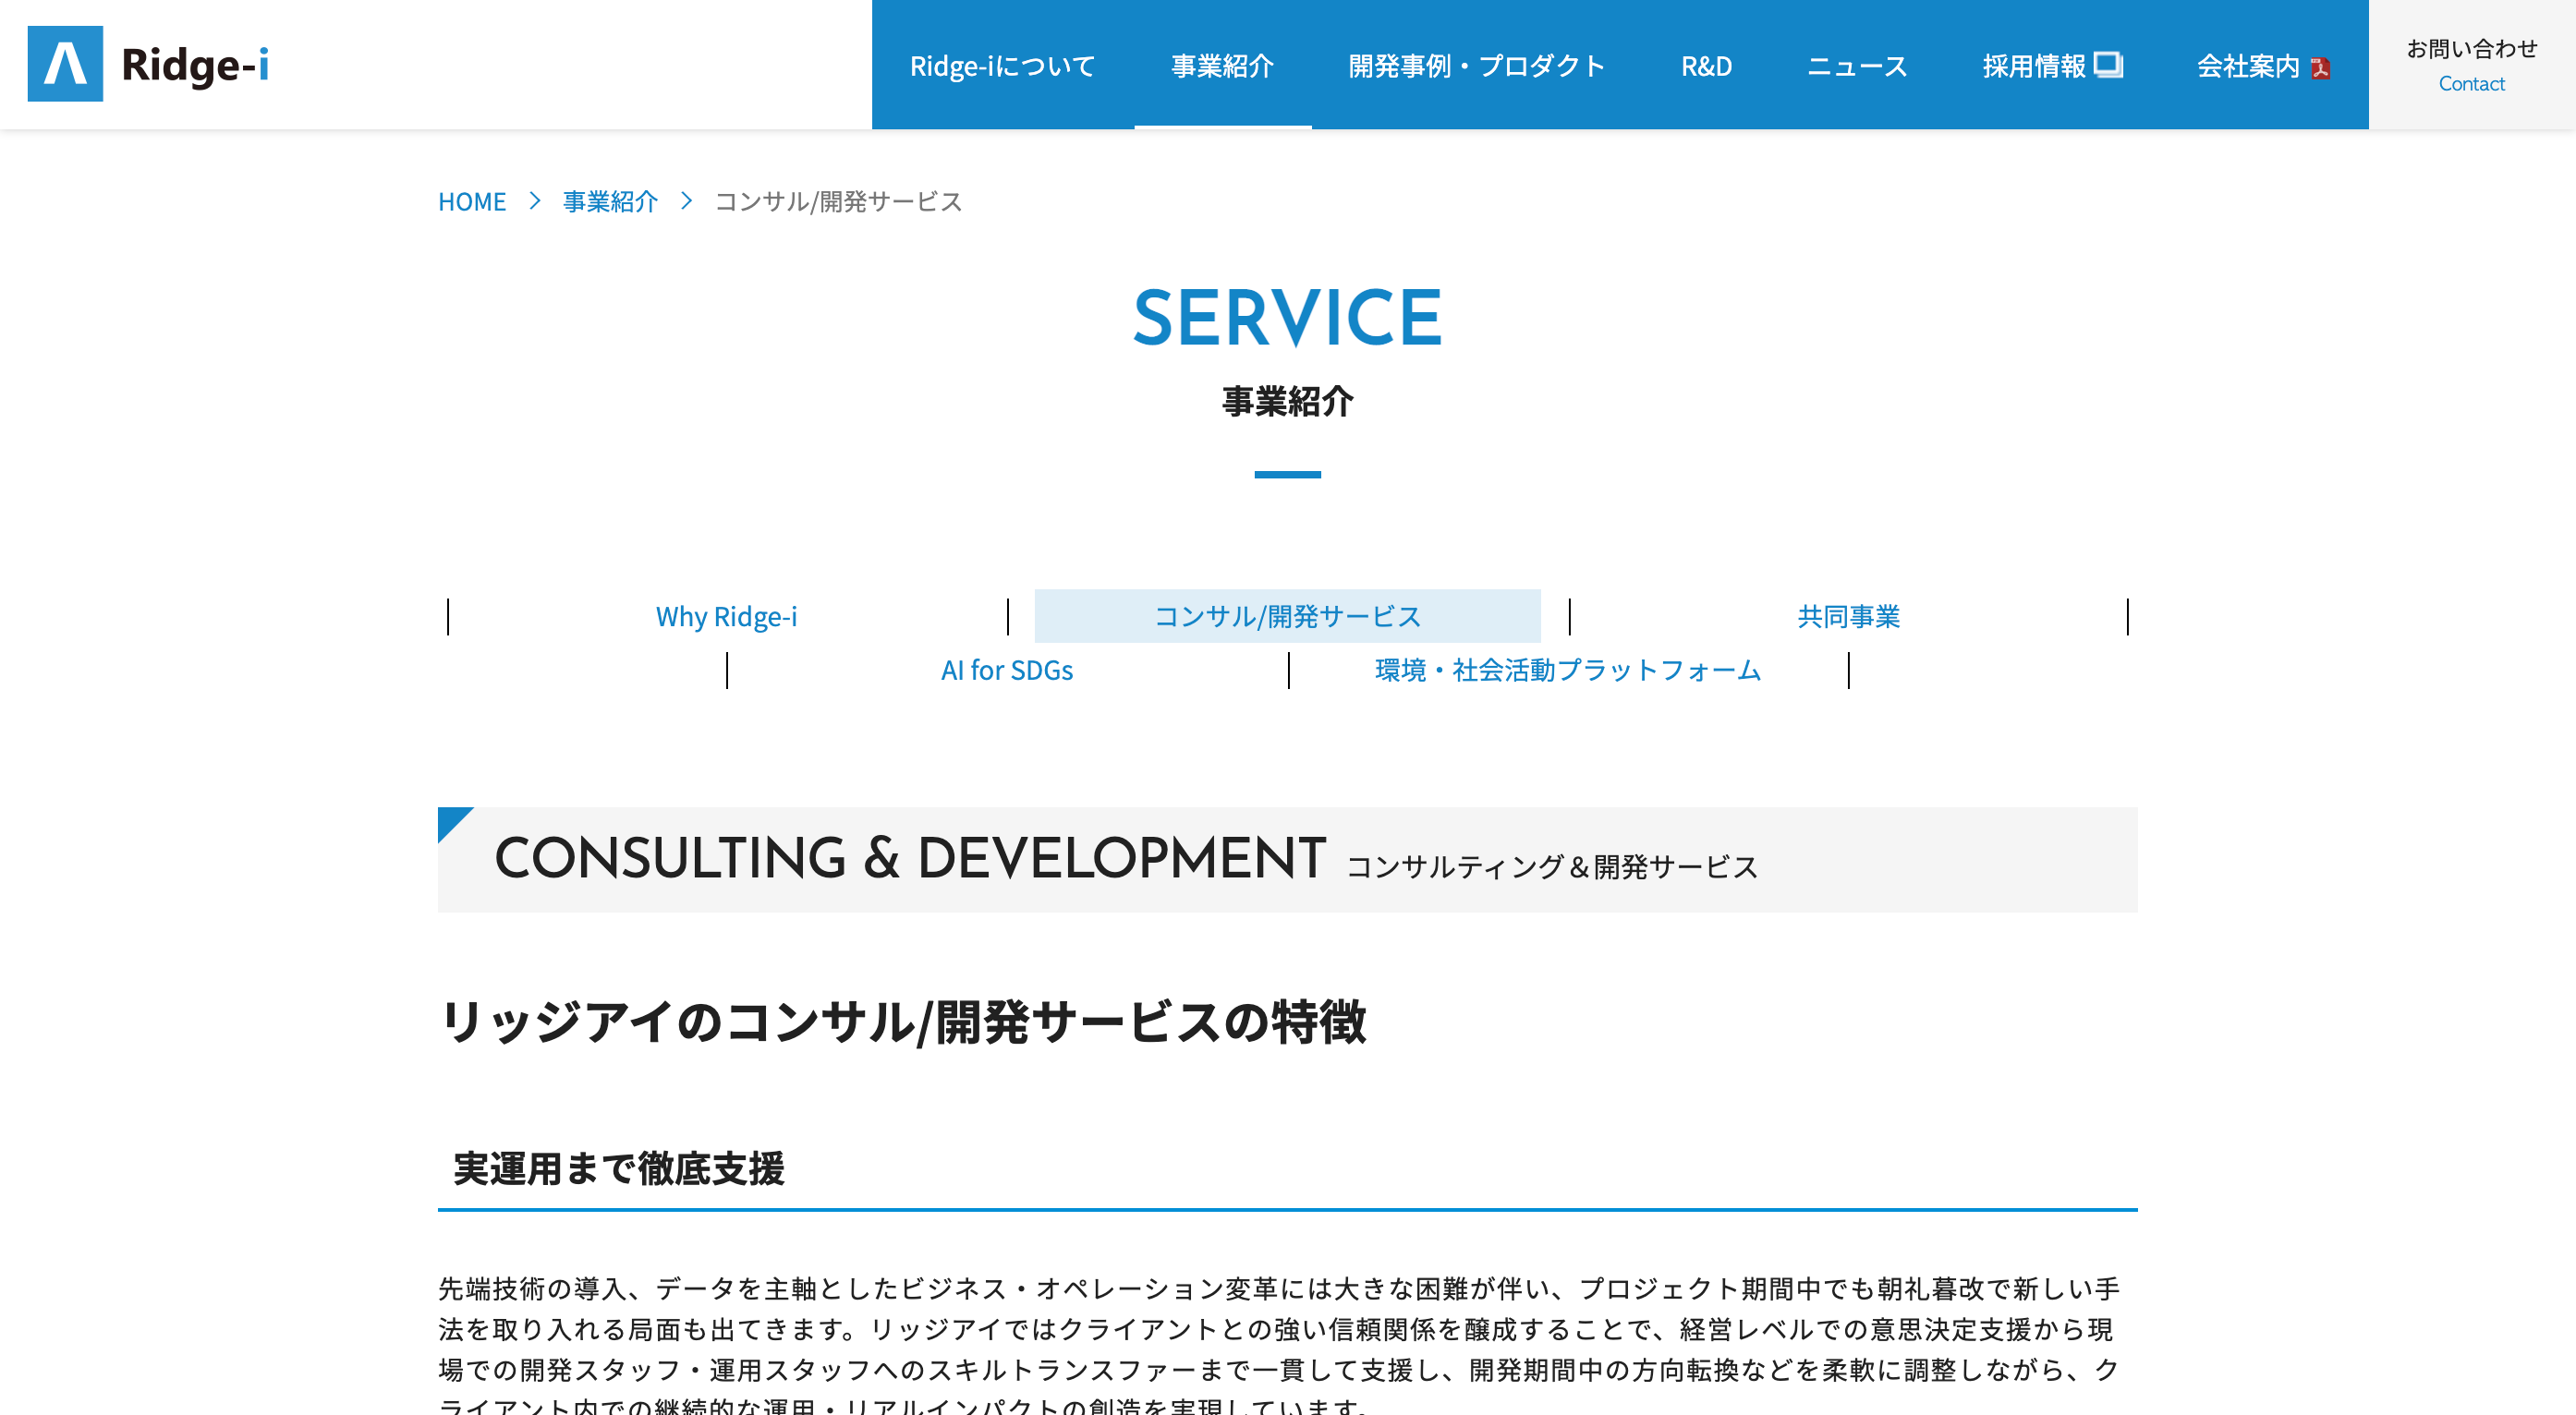This screenshot has width=2576, height=1415.
Task: Switch to the Why Ridge-i tab
Action: pyautogui.click(x=727, y=617)
